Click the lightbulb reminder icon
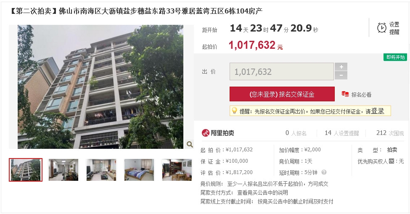 [x=234, y=111]
